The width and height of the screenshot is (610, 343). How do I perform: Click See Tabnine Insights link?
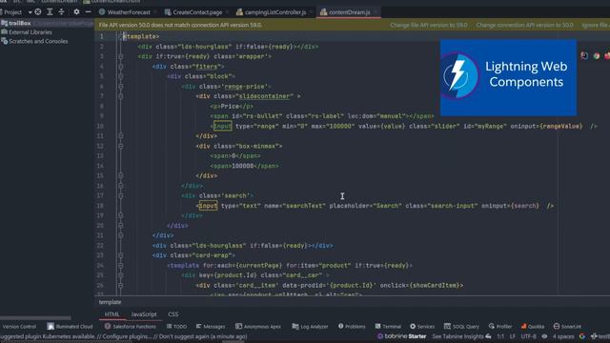point(461,336)
